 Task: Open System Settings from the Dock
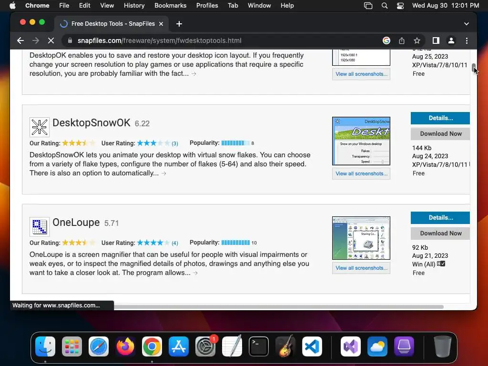[x=205, y=346]
